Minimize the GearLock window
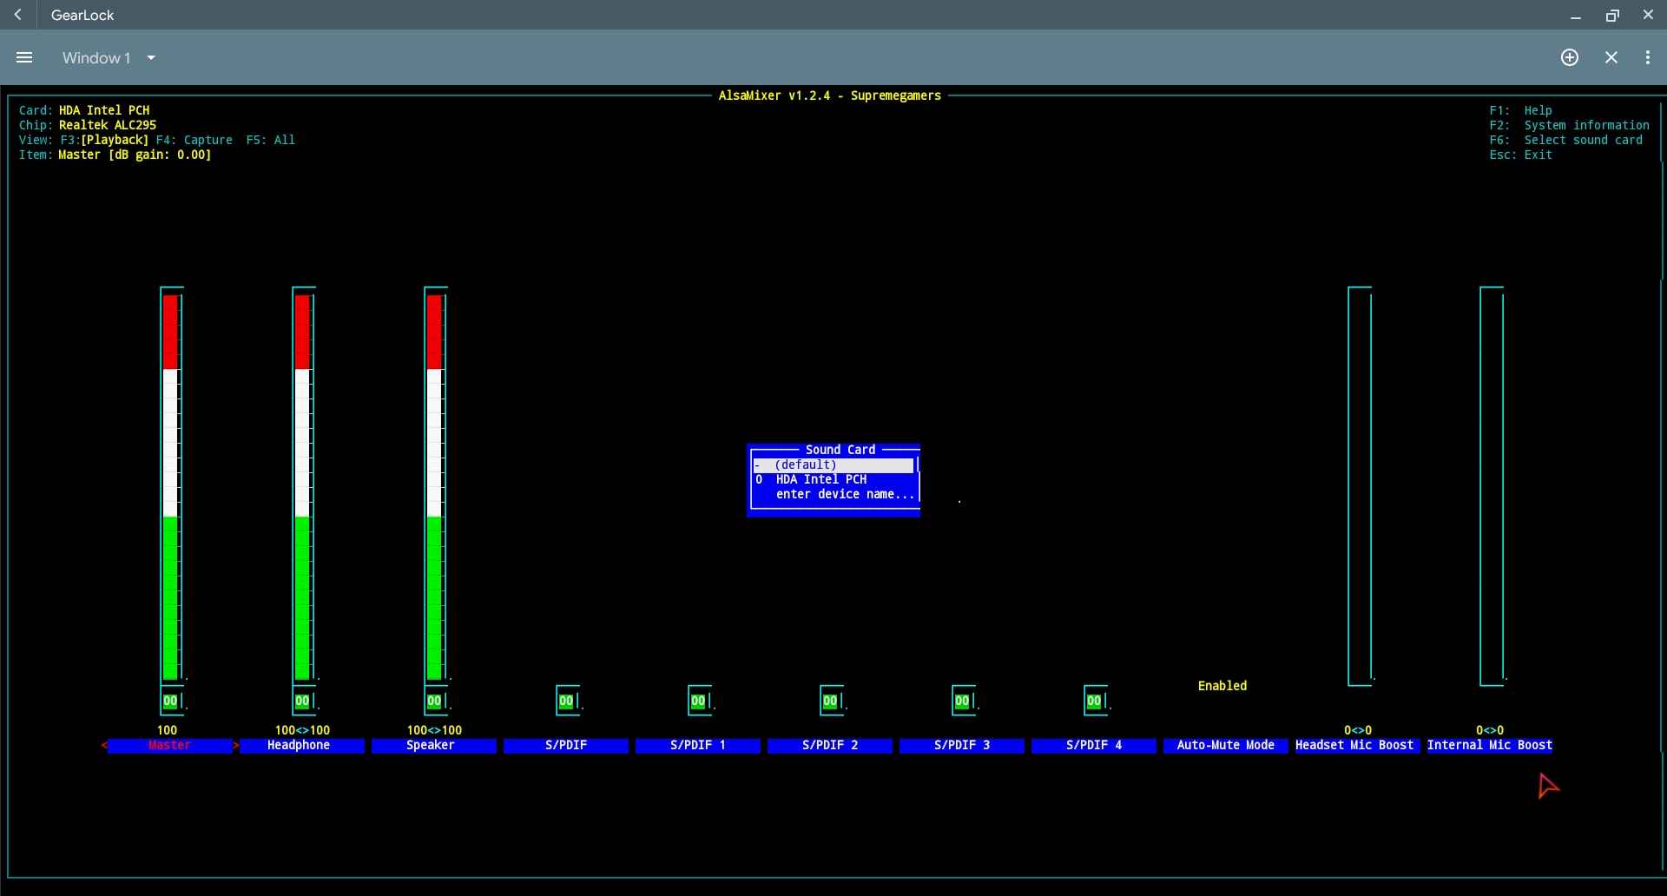Image resolution: width=1667 pixels, height=896 pixels. [x=1575, y=16]
